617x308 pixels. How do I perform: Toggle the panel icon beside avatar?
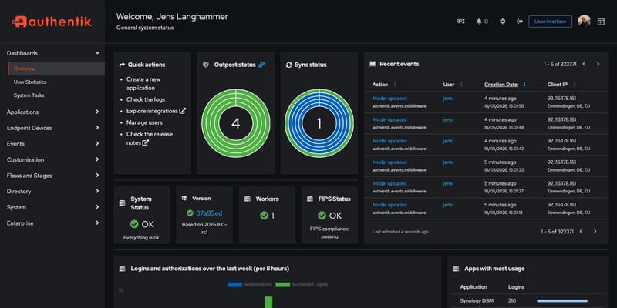[601, 22]
